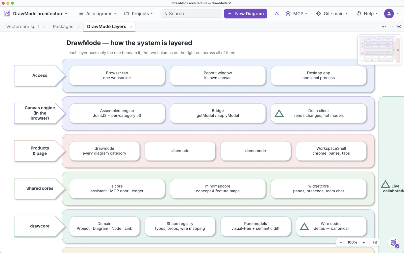Click the All diagrams list icon
Screen dimensions: 404x253
[x=81, y=14]
